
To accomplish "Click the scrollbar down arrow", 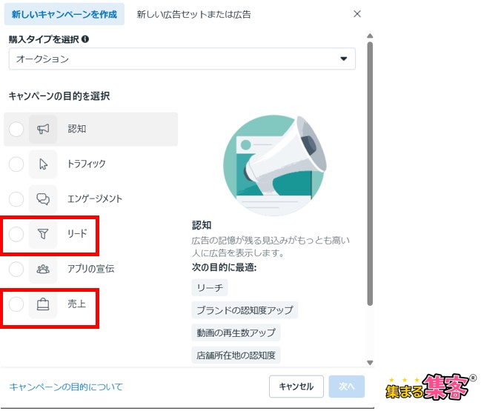I will [370, 363].
